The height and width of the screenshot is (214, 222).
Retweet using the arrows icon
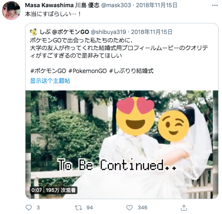coord(78,208)
